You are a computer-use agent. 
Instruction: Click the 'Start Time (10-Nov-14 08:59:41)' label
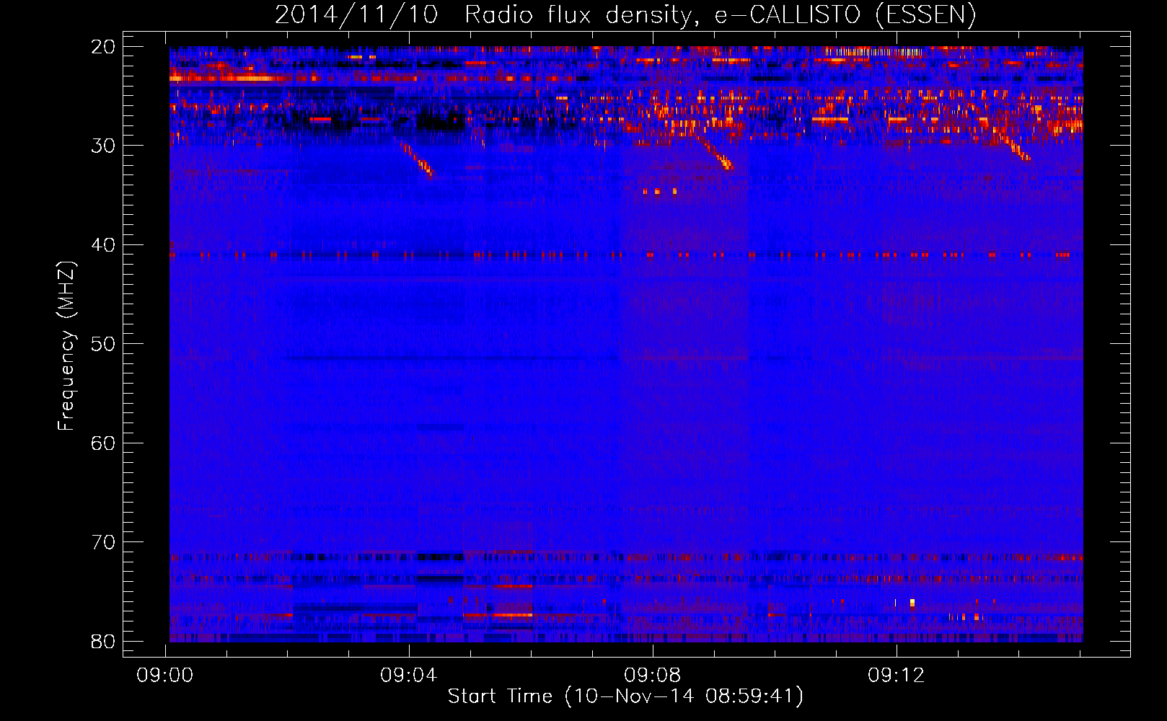[625, 696]
